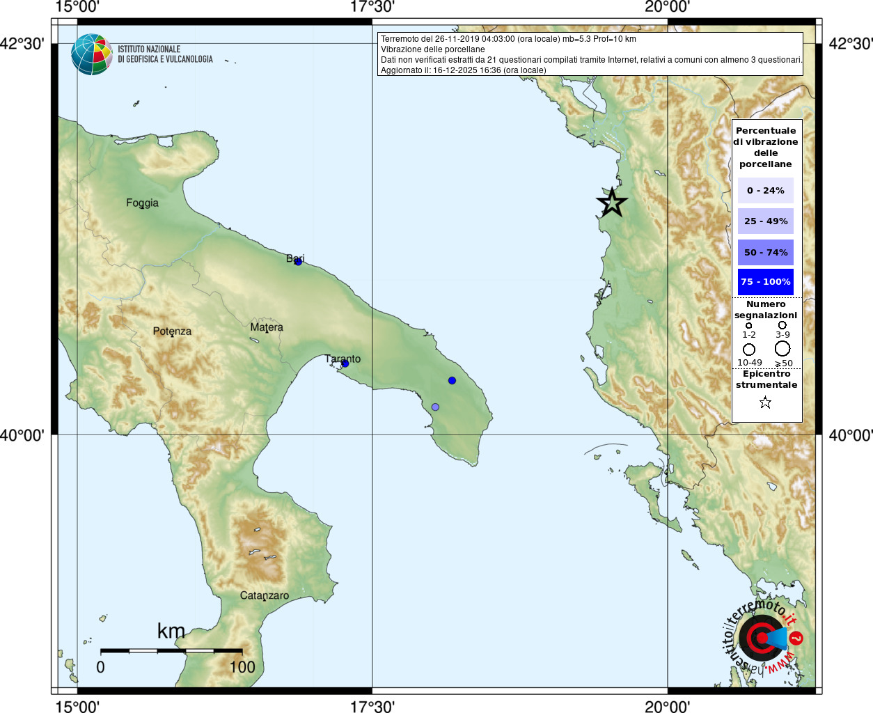The width and height of the screenshot is (873, 713).
Task: Click the km scale bar
Action: point(171,651)
